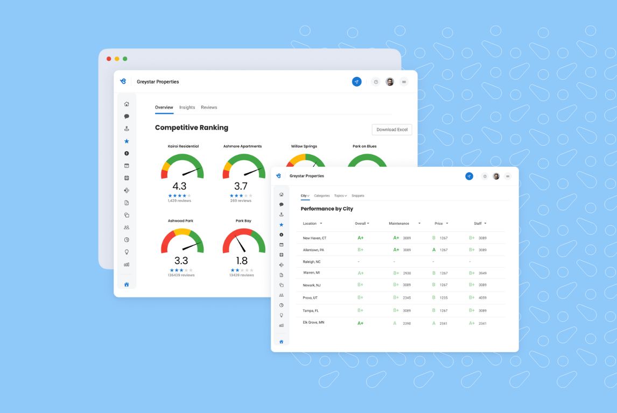Screen dimensions: 617x413
Task: Click paper-plane send icon in Performance by City window
Action: coord(469,176)
